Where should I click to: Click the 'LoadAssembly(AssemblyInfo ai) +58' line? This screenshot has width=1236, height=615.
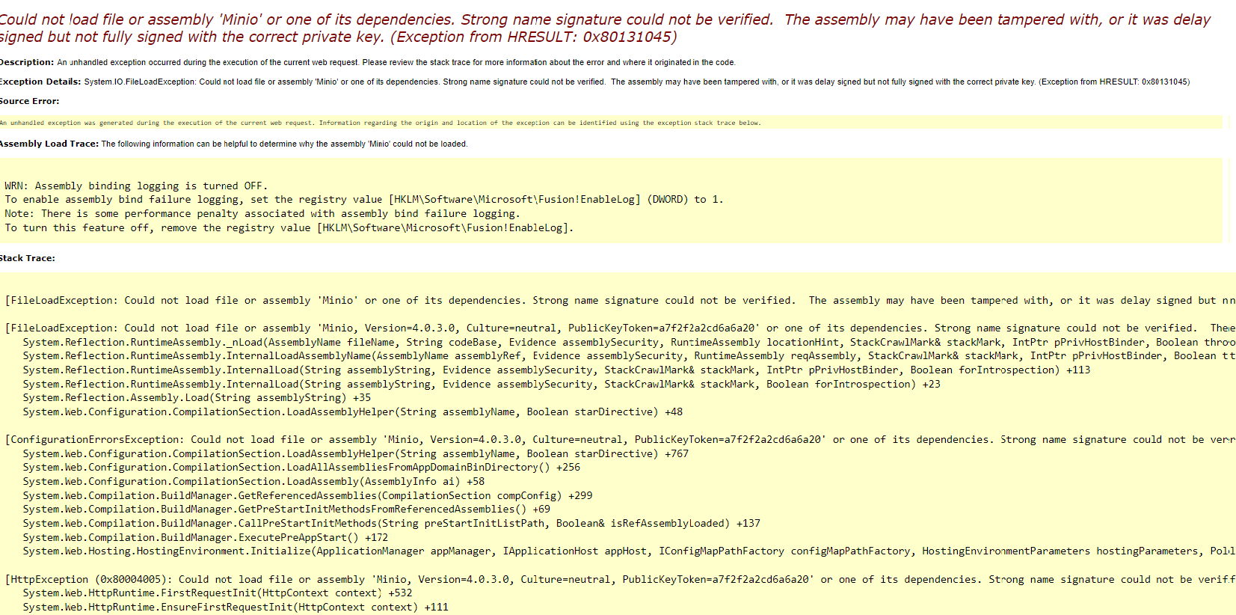click(x=253, y=482)
